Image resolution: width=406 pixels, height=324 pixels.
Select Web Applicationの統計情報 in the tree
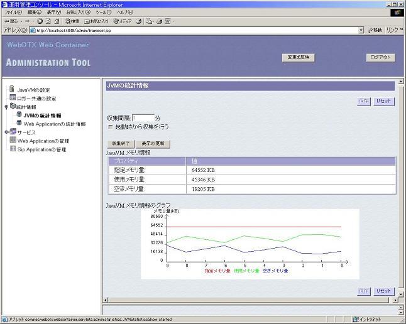[x=54, y=124]
